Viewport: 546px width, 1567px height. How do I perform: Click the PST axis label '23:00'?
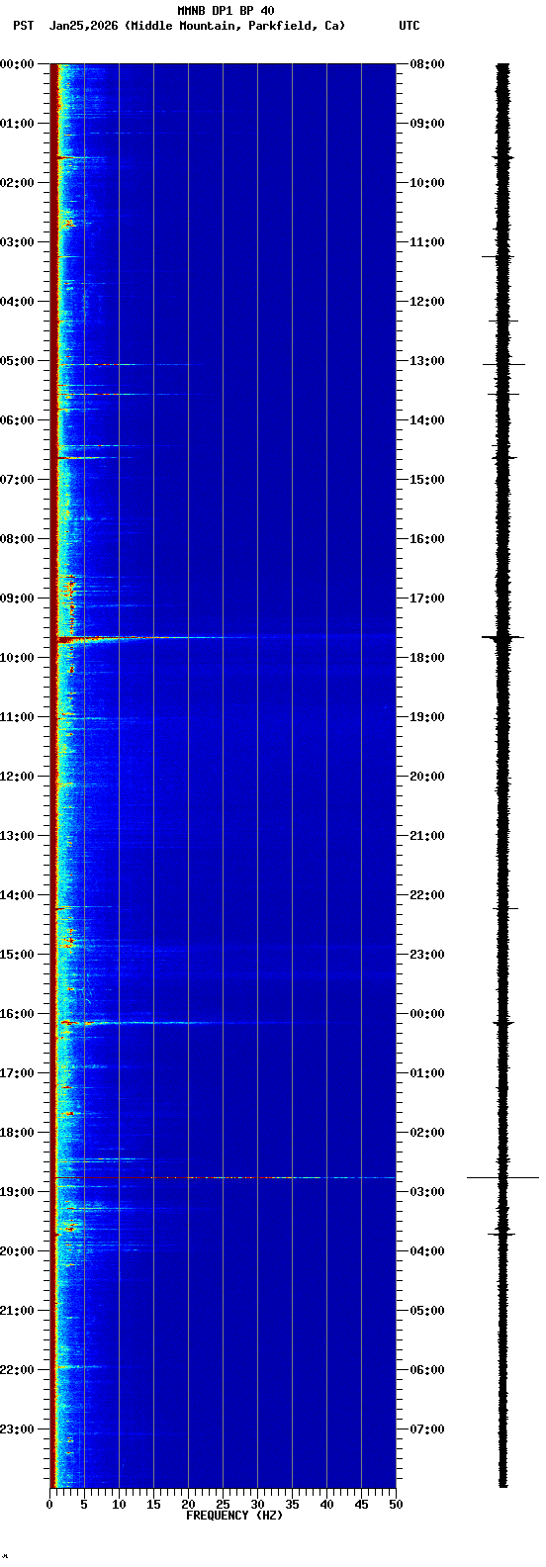point(17,1429)
